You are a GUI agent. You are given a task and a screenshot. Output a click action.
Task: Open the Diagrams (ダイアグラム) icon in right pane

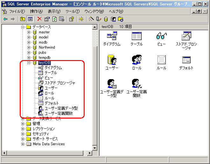[x=112, y=37]
